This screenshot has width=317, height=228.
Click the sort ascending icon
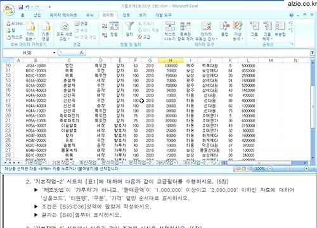pos(104,26)
